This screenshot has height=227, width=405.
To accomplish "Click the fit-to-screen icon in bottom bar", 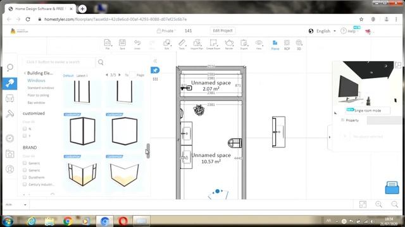I will click(x=363, y=204).
